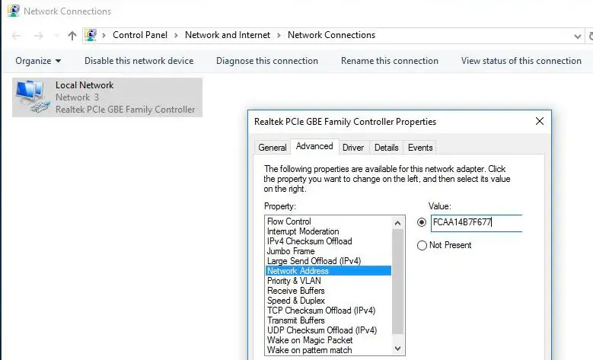Image resolution: width=593 pixels, height=360 pixels.
Task: Click the up arrow navigation button
Action: (72, 35)
